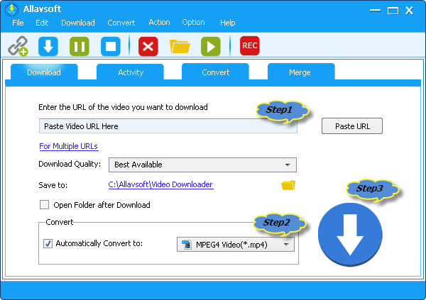Browse the save folder via the small yellow folder icon
The width and height of the screenshot is (426, 300).
click(x=288, y=185)
